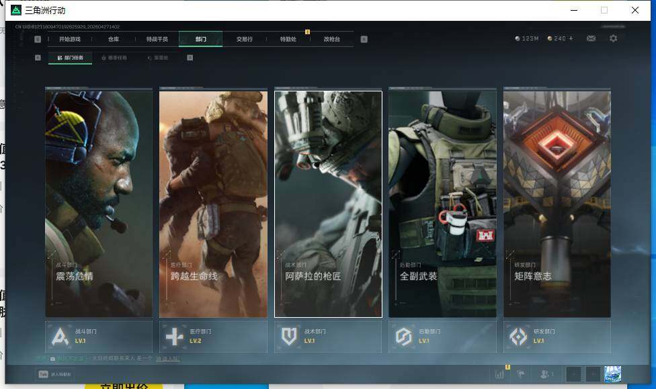Click the 战斗部门 LV.1 department button
The width and height of the screenshot is (656, 389).
tap(99, 337)
